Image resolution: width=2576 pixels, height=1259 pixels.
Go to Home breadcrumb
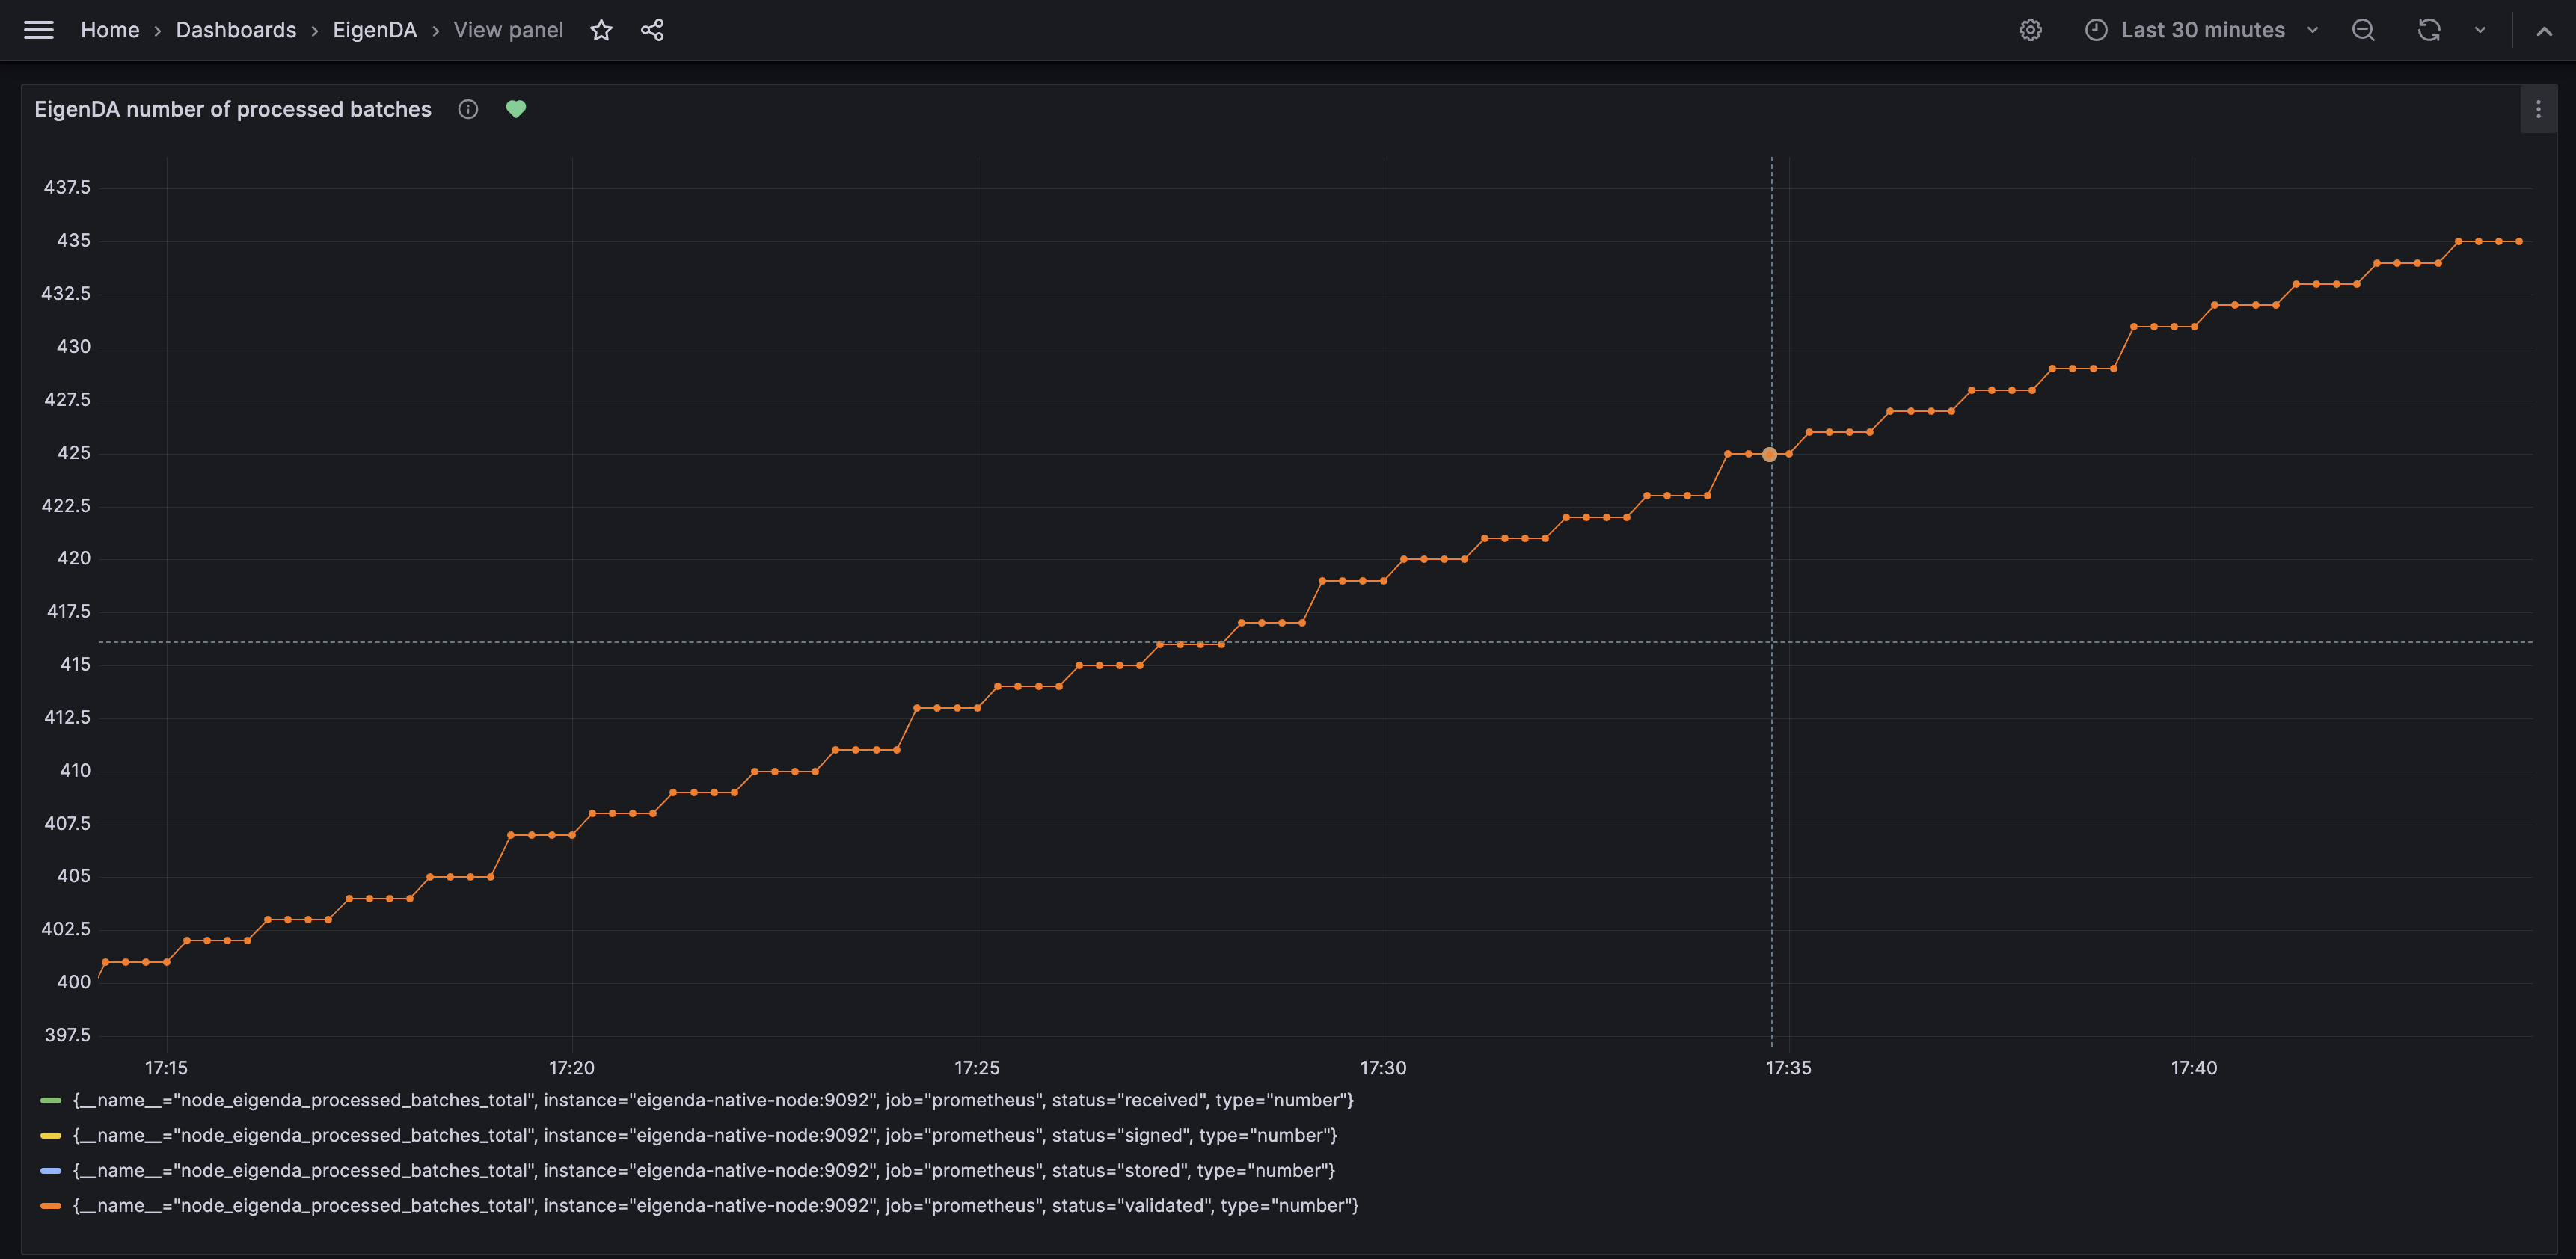click(110, 30)
